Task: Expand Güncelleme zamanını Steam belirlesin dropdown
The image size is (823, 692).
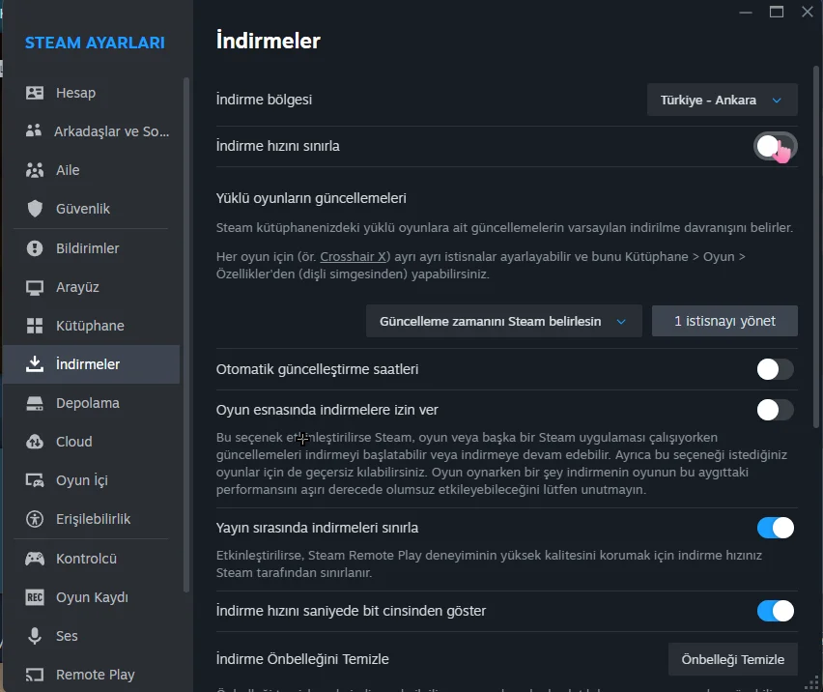Action: pyautogui.click(x=504, y=321)
